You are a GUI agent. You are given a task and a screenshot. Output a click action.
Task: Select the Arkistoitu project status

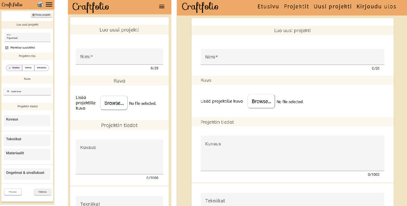tap(42, 68)
